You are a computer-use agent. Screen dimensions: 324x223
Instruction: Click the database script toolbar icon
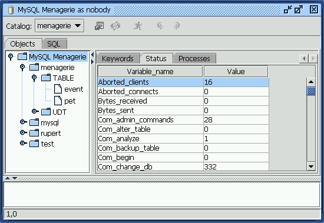[x=100, y=26]
